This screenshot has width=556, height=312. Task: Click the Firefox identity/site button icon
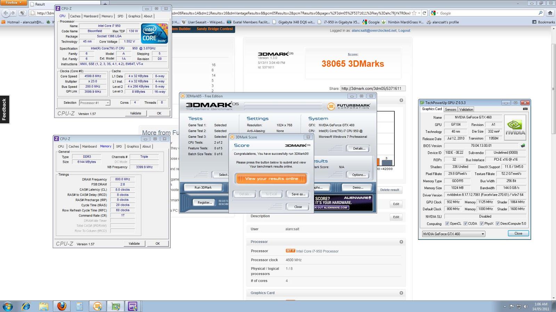click(32, 13)
